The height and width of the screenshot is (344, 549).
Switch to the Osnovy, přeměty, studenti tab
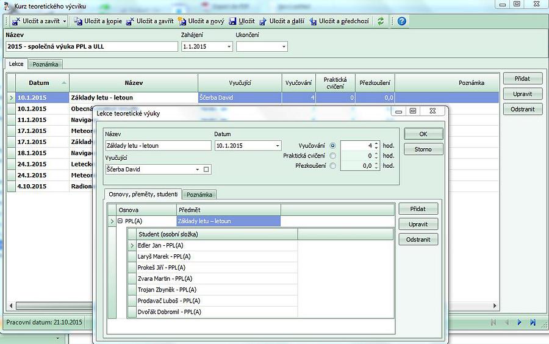143,194
